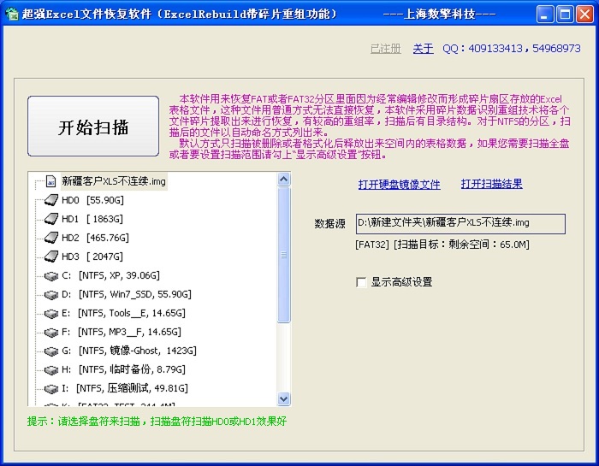Enable the 显示高级设置 checkbox
Image resolution: width=599 pixels, height=466 pixels.
coord(361,282)
